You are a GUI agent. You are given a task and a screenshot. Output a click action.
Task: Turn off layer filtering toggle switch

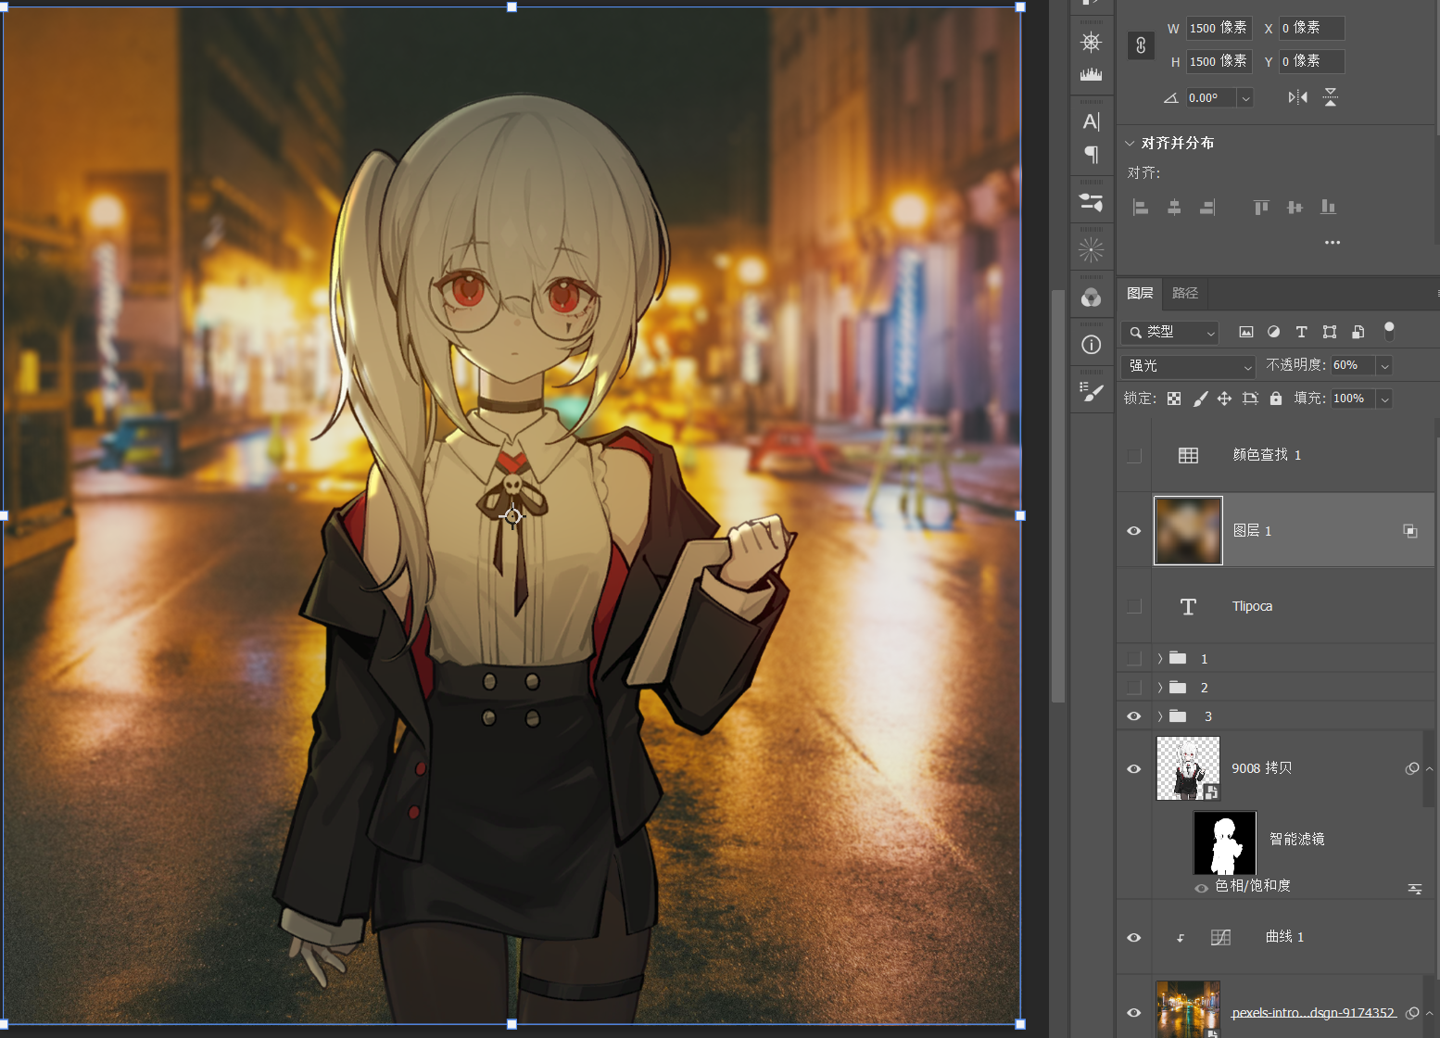(x=1388, y=331)
